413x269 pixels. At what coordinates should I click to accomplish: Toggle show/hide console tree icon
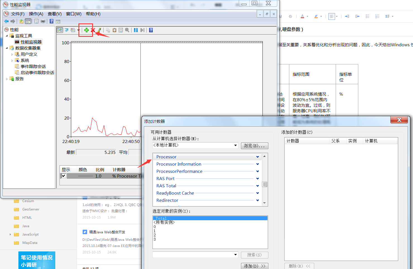click(28, 21)
